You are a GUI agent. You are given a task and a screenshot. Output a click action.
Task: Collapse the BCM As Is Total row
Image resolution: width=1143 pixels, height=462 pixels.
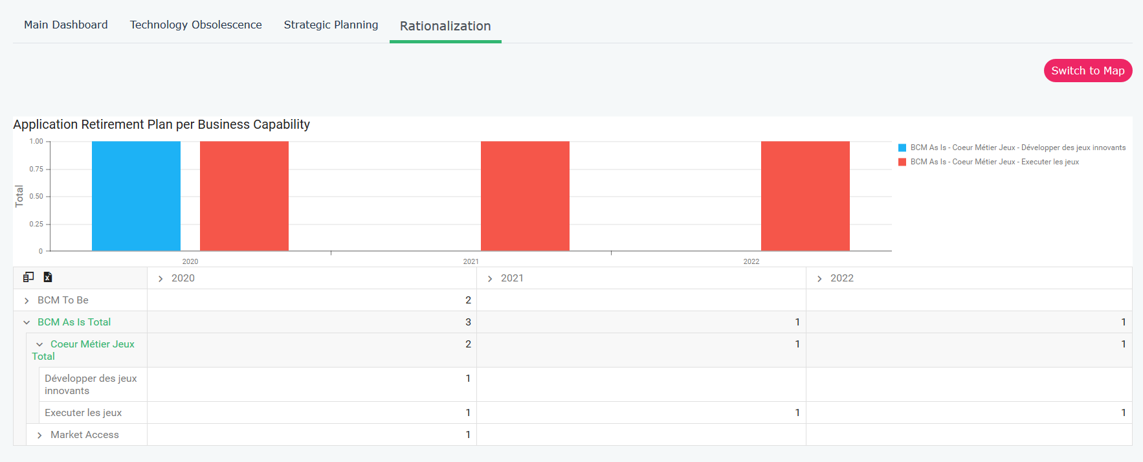pos(27,322)
